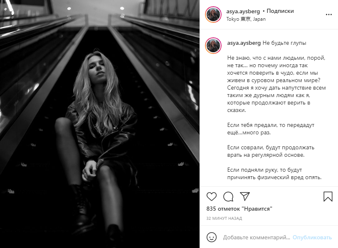Image resolution: width=338 pixels, height=248 pixels.
Task: Open the three-dot more options menu
Action: coord(328,15)
